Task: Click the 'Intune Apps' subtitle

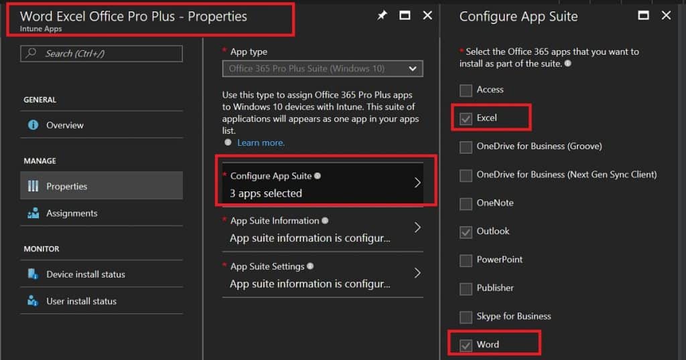Action: 41,29
